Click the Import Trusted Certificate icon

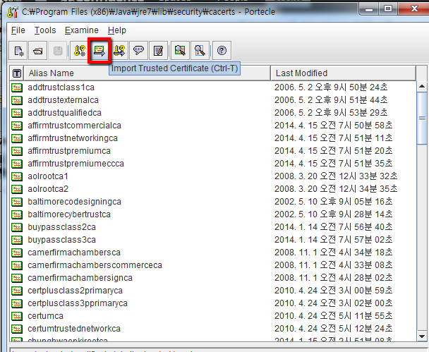(99, 51)
